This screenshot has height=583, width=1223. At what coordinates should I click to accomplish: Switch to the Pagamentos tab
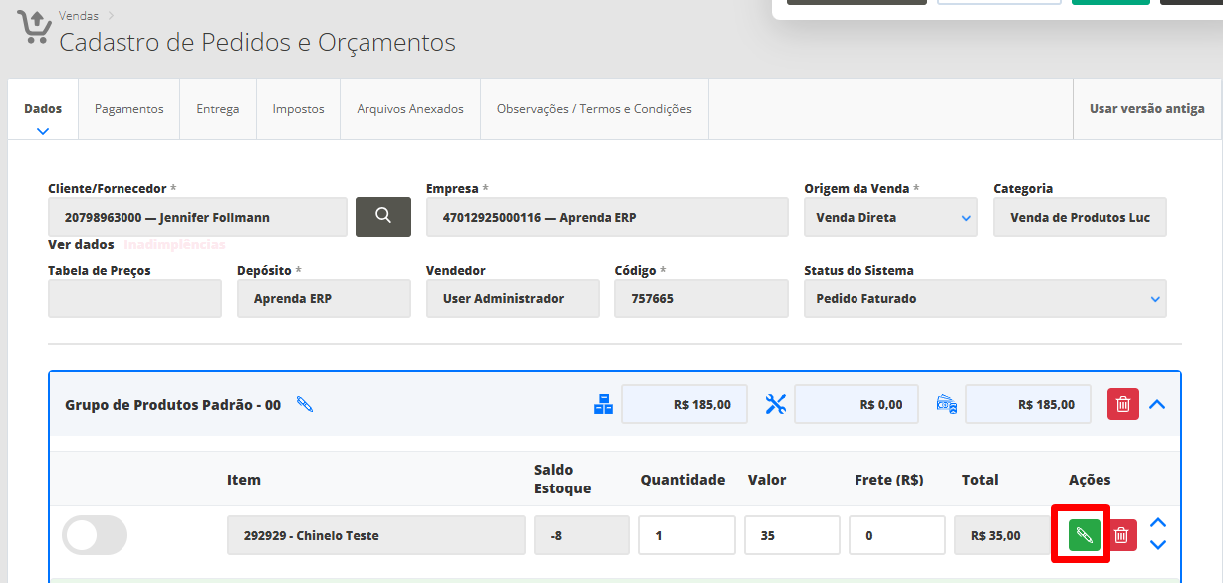(128, 109)
